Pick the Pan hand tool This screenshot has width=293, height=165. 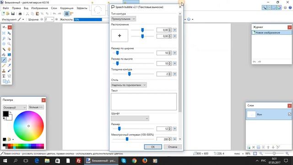(x=9, y=49)
